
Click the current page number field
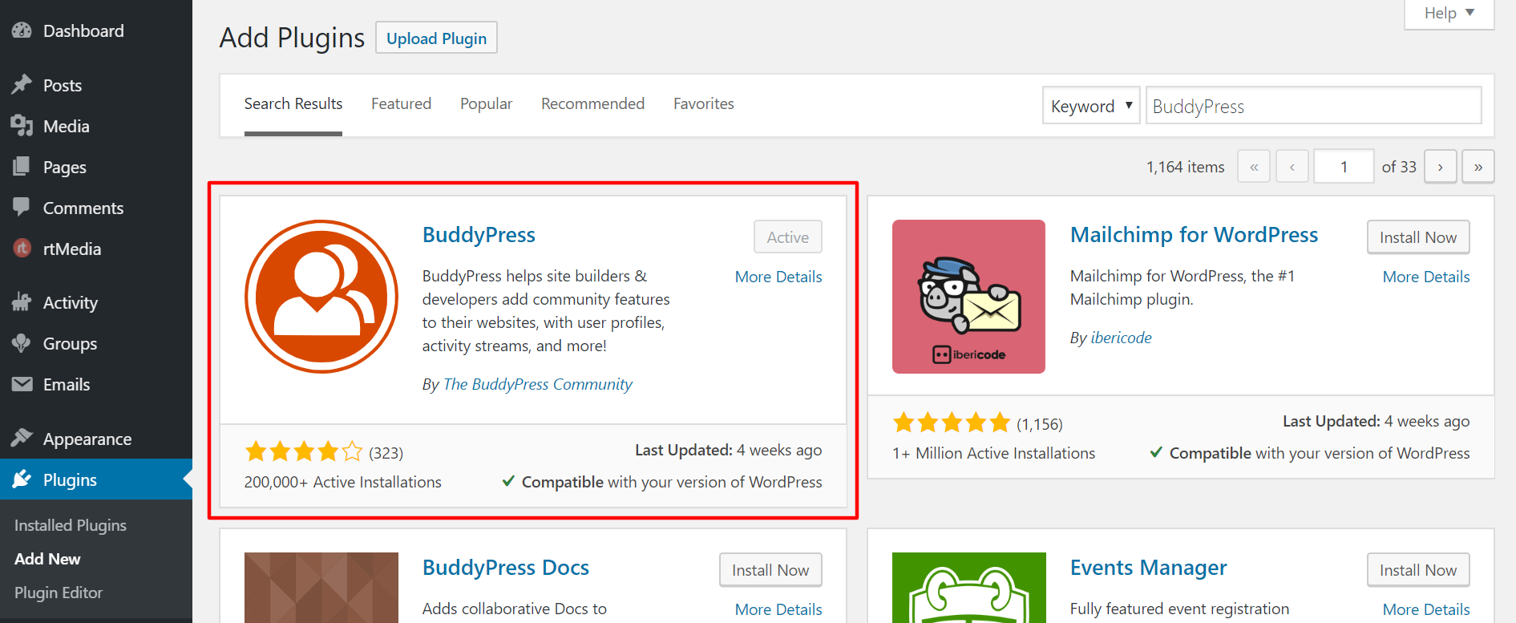pyautogui.click(x=1344, y=167)
